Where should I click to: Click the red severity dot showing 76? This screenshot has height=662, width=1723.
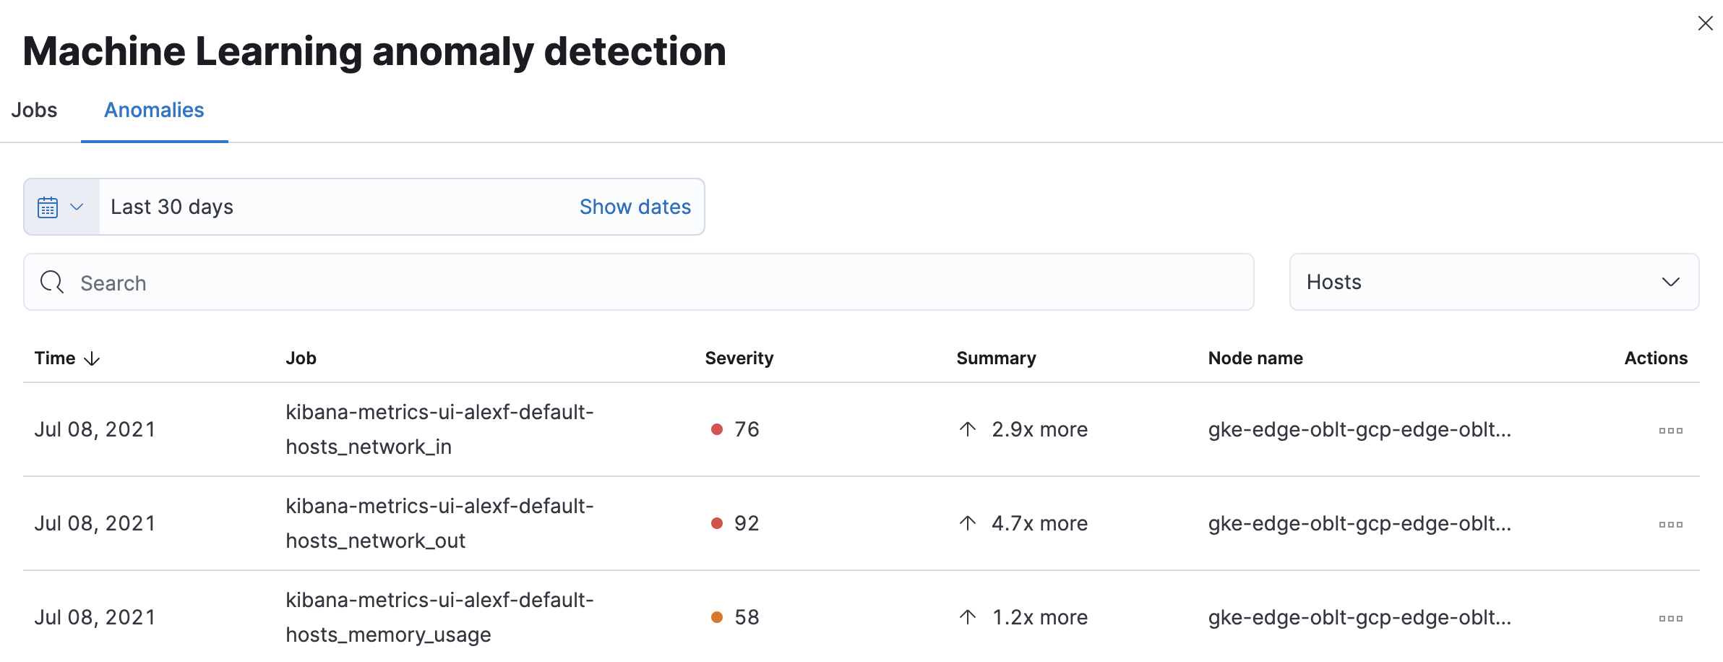pos(717,429)
